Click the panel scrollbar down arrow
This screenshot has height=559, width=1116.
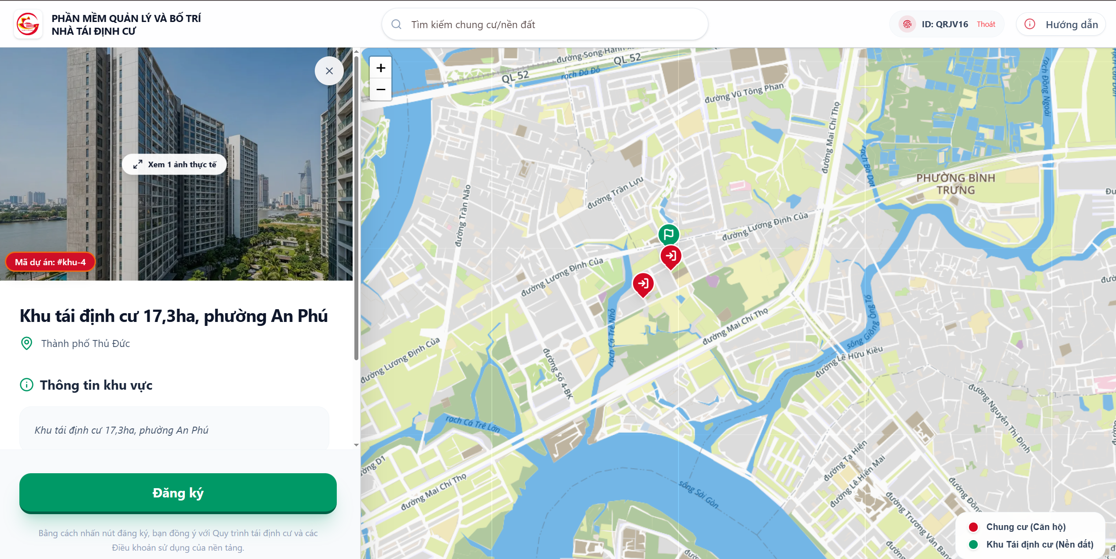[356, 445]
